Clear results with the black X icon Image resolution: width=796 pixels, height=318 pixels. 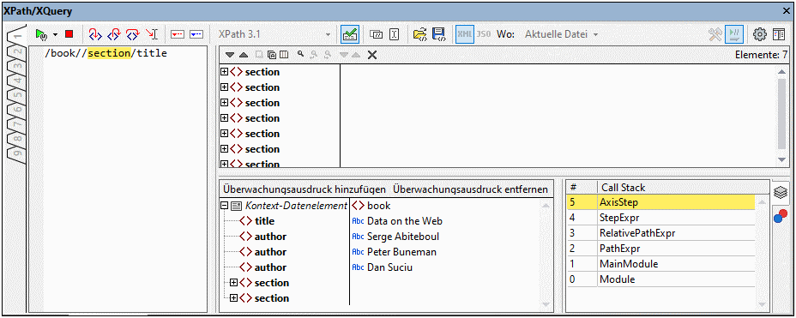point(372,55)
